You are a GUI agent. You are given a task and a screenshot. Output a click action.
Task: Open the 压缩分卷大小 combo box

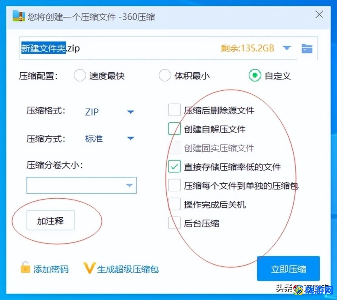tap(81, 185)
